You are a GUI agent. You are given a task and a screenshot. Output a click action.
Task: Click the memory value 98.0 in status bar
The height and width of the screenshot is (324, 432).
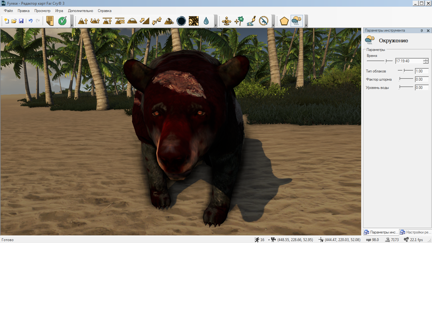pyautogui.click(x=375, y=240)
